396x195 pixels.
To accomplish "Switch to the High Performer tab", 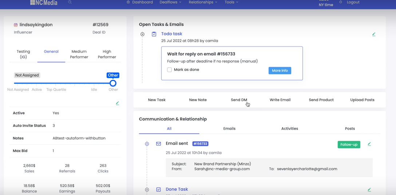I will [x=107, y=54].
